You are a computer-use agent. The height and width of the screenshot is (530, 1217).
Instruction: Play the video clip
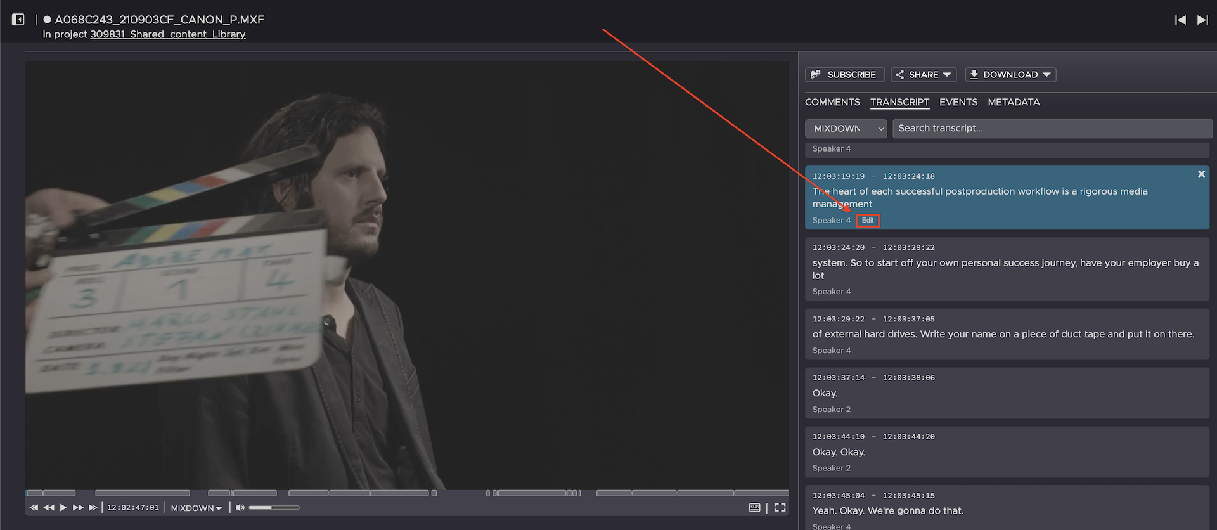pyautogui.click(x=63, y=508)
